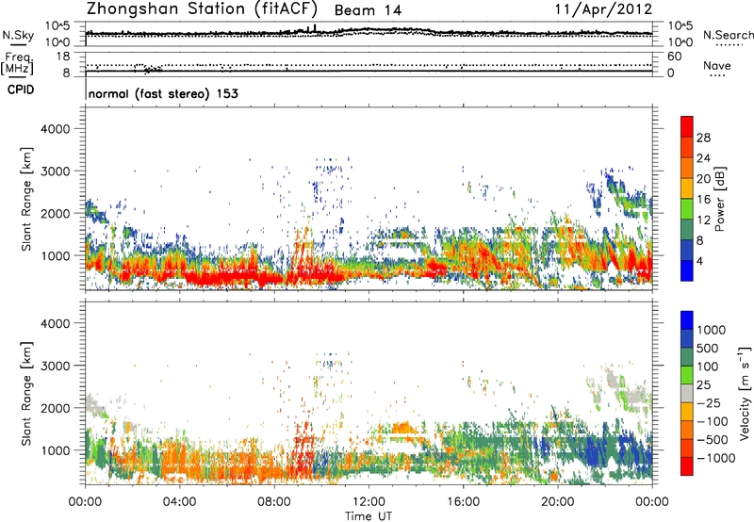Image resolution: width=754 pixels, height=522 pixels.
Task: Click the '2000' tick of power panel
Action: click(55, 213)
